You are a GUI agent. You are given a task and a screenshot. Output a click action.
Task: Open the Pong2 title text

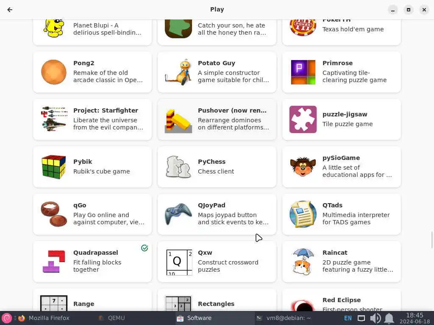tap(83, 63)
